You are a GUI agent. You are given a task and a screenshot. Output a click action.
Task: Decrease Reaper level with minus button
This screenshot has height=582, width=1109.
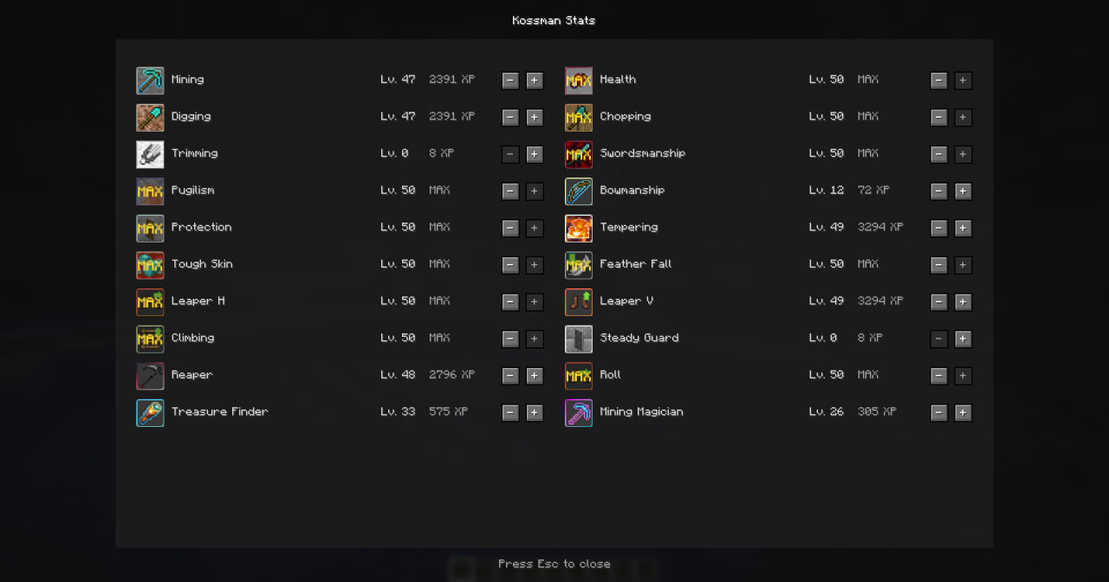pyautogui.click(x=510, y=376)
